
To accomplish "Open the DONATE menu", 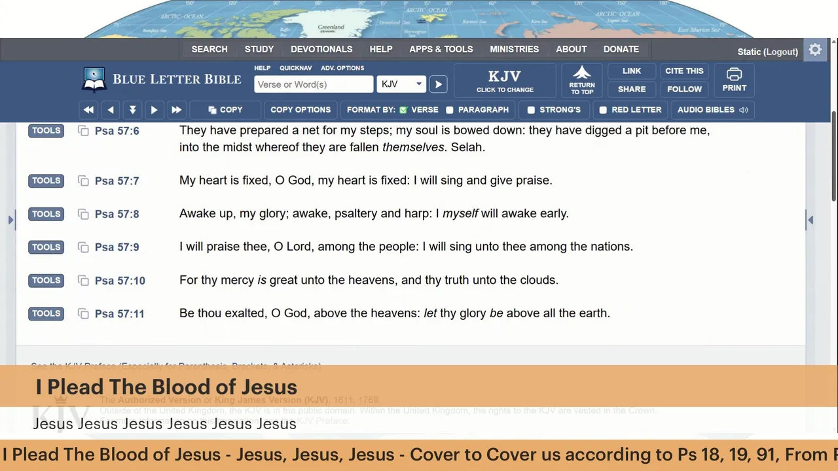I will click(x=621, y=49).
